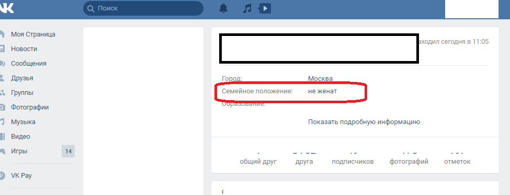
Task: Click the VK logo icon
Action: pos(6,8)
